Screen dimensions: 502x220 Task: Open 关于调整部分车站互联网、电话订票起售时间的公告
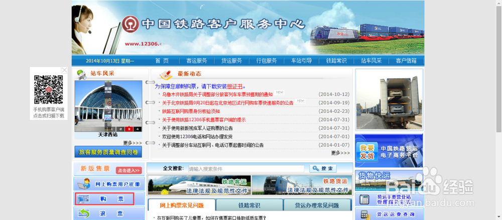(212, 145)
